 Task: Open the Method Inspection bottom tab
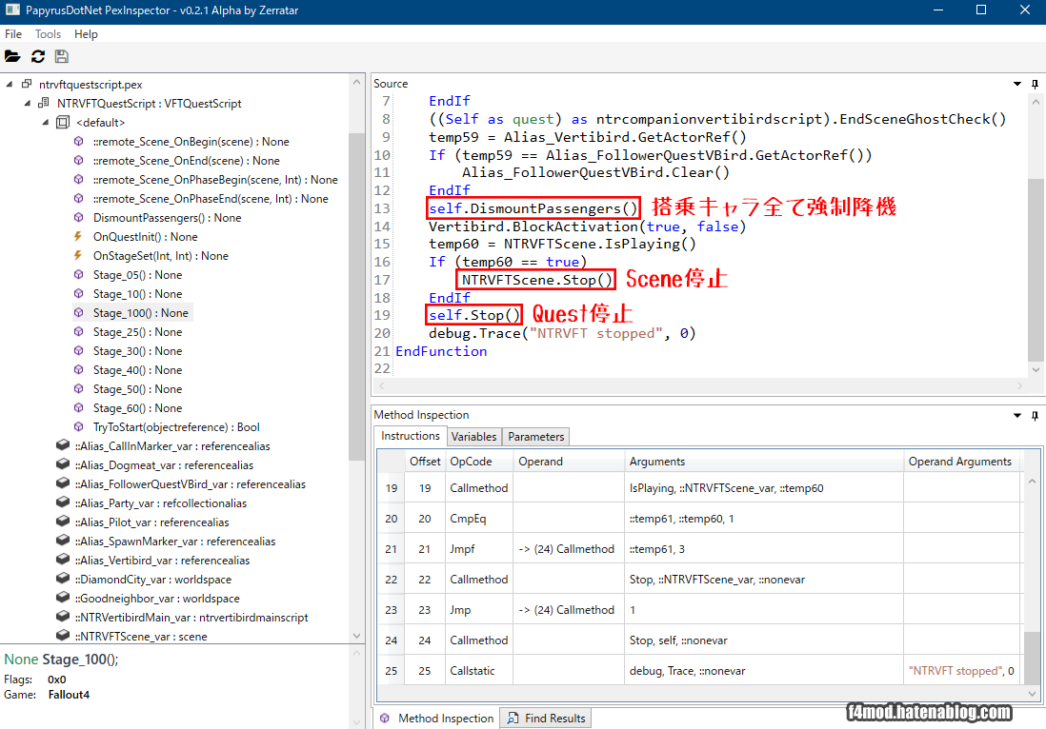[x=437, y=719]
